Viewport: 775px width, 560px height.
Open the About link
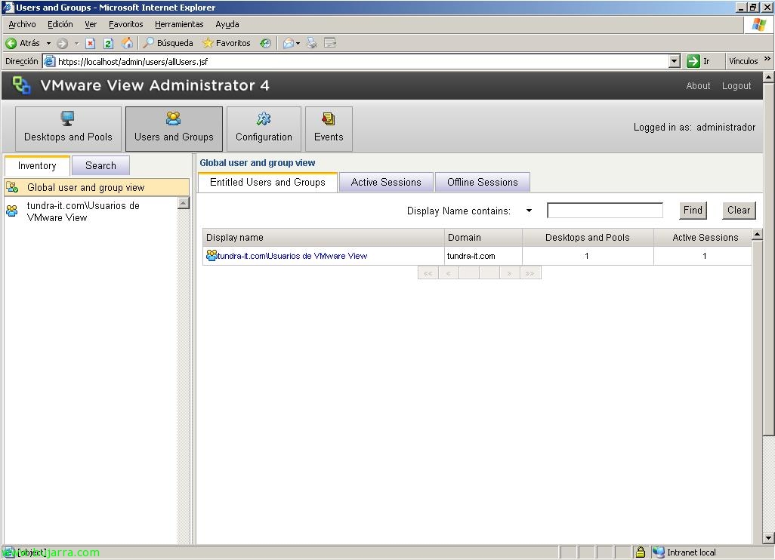click(x=698, y=86)
